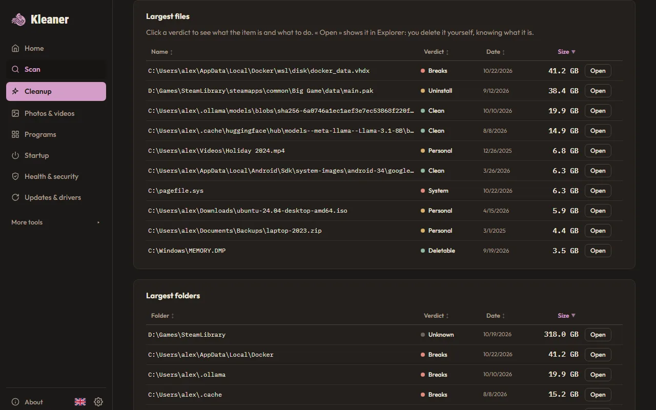Sort largest folders by Folder name
Viewport: 656px width, 410px height.
tap(162, 316)
